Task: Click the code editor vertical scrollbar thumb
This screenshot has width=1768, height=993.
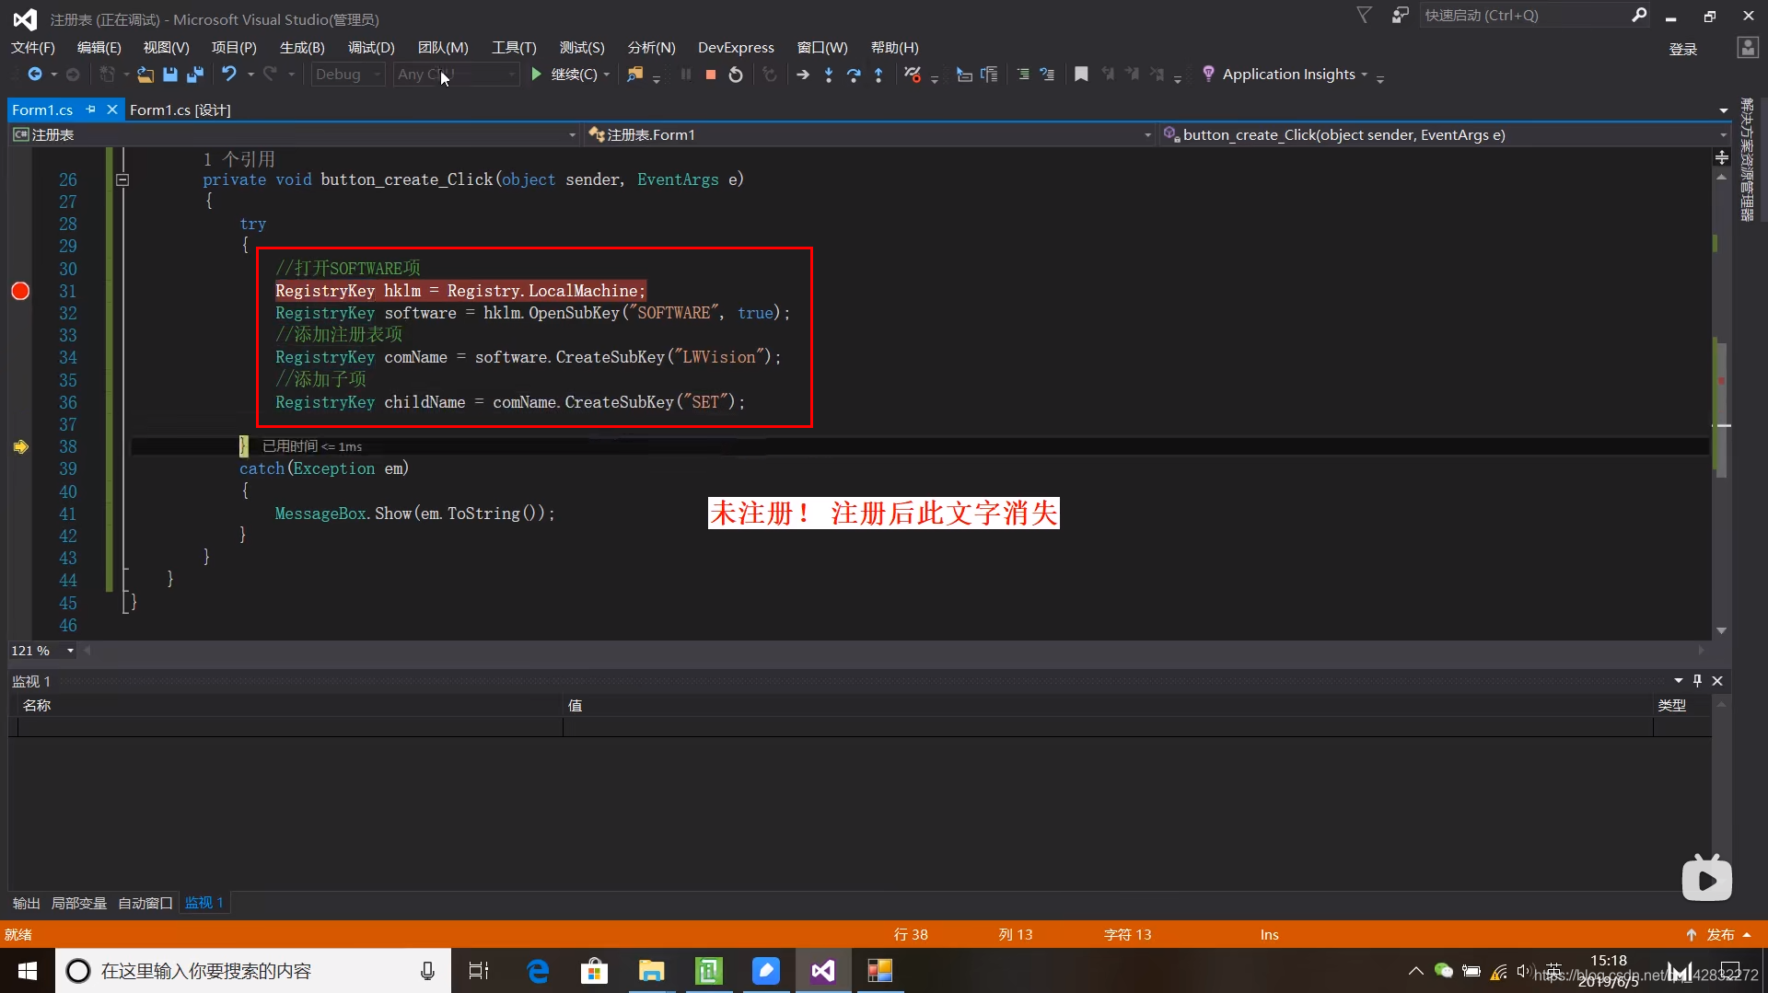Action: (x=1722, y=410)
